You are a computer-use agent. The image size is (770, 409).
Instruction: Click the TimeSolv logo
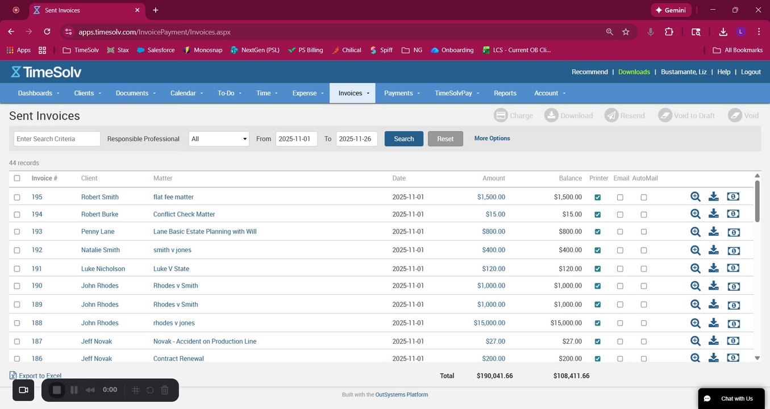46,72
